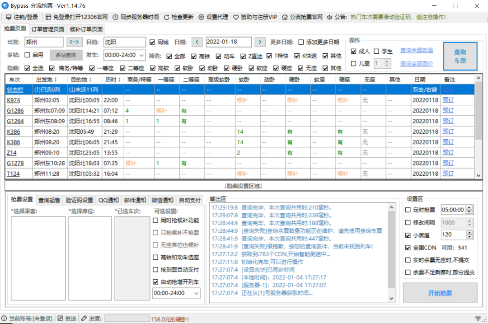
Task: Click 同步服务器时间 clock icon
Action: (116, 17)
